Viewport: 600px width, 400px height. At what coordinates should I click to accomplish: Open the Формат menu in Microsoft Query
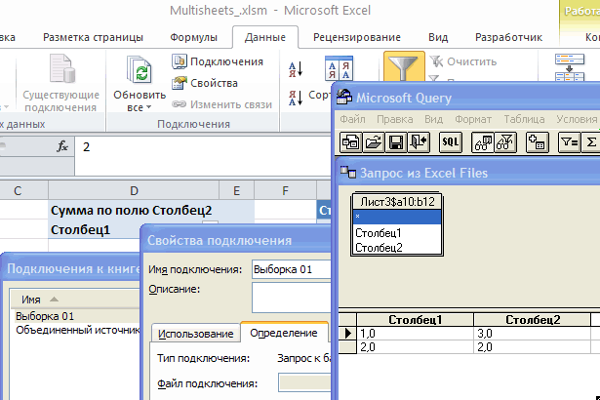tap(473, 119)
